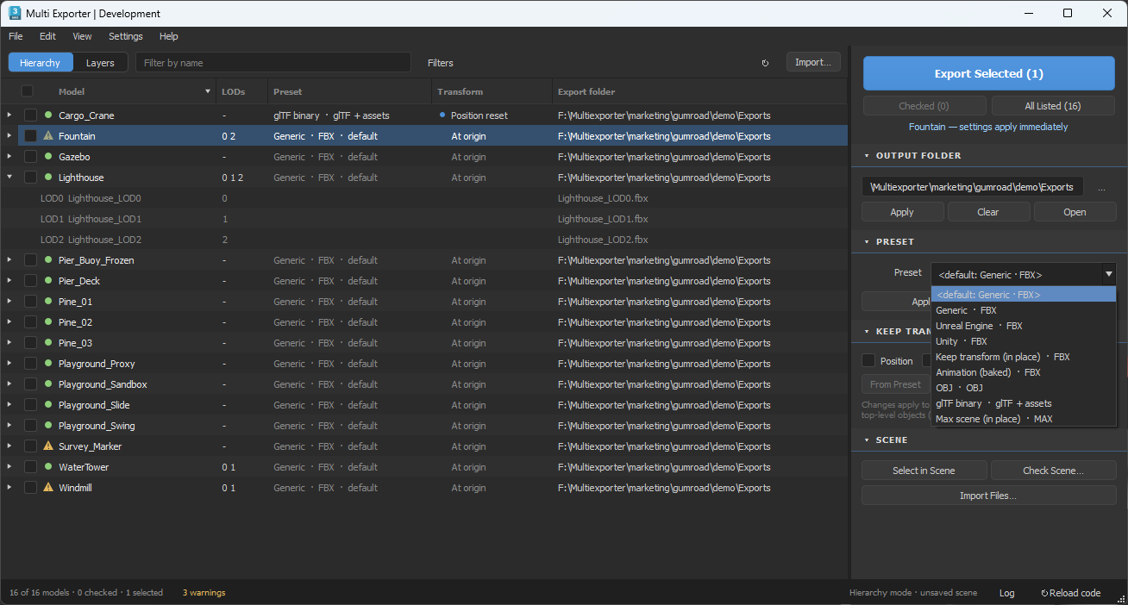Image resolution: width=1128 pixels, height=605 pixels.
Task: Expand the WaterTower tree row
Action: coord(9,467)
